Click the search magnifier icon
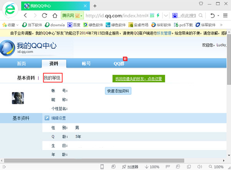This screenshot has height=170, width=231. coord(201,15)
